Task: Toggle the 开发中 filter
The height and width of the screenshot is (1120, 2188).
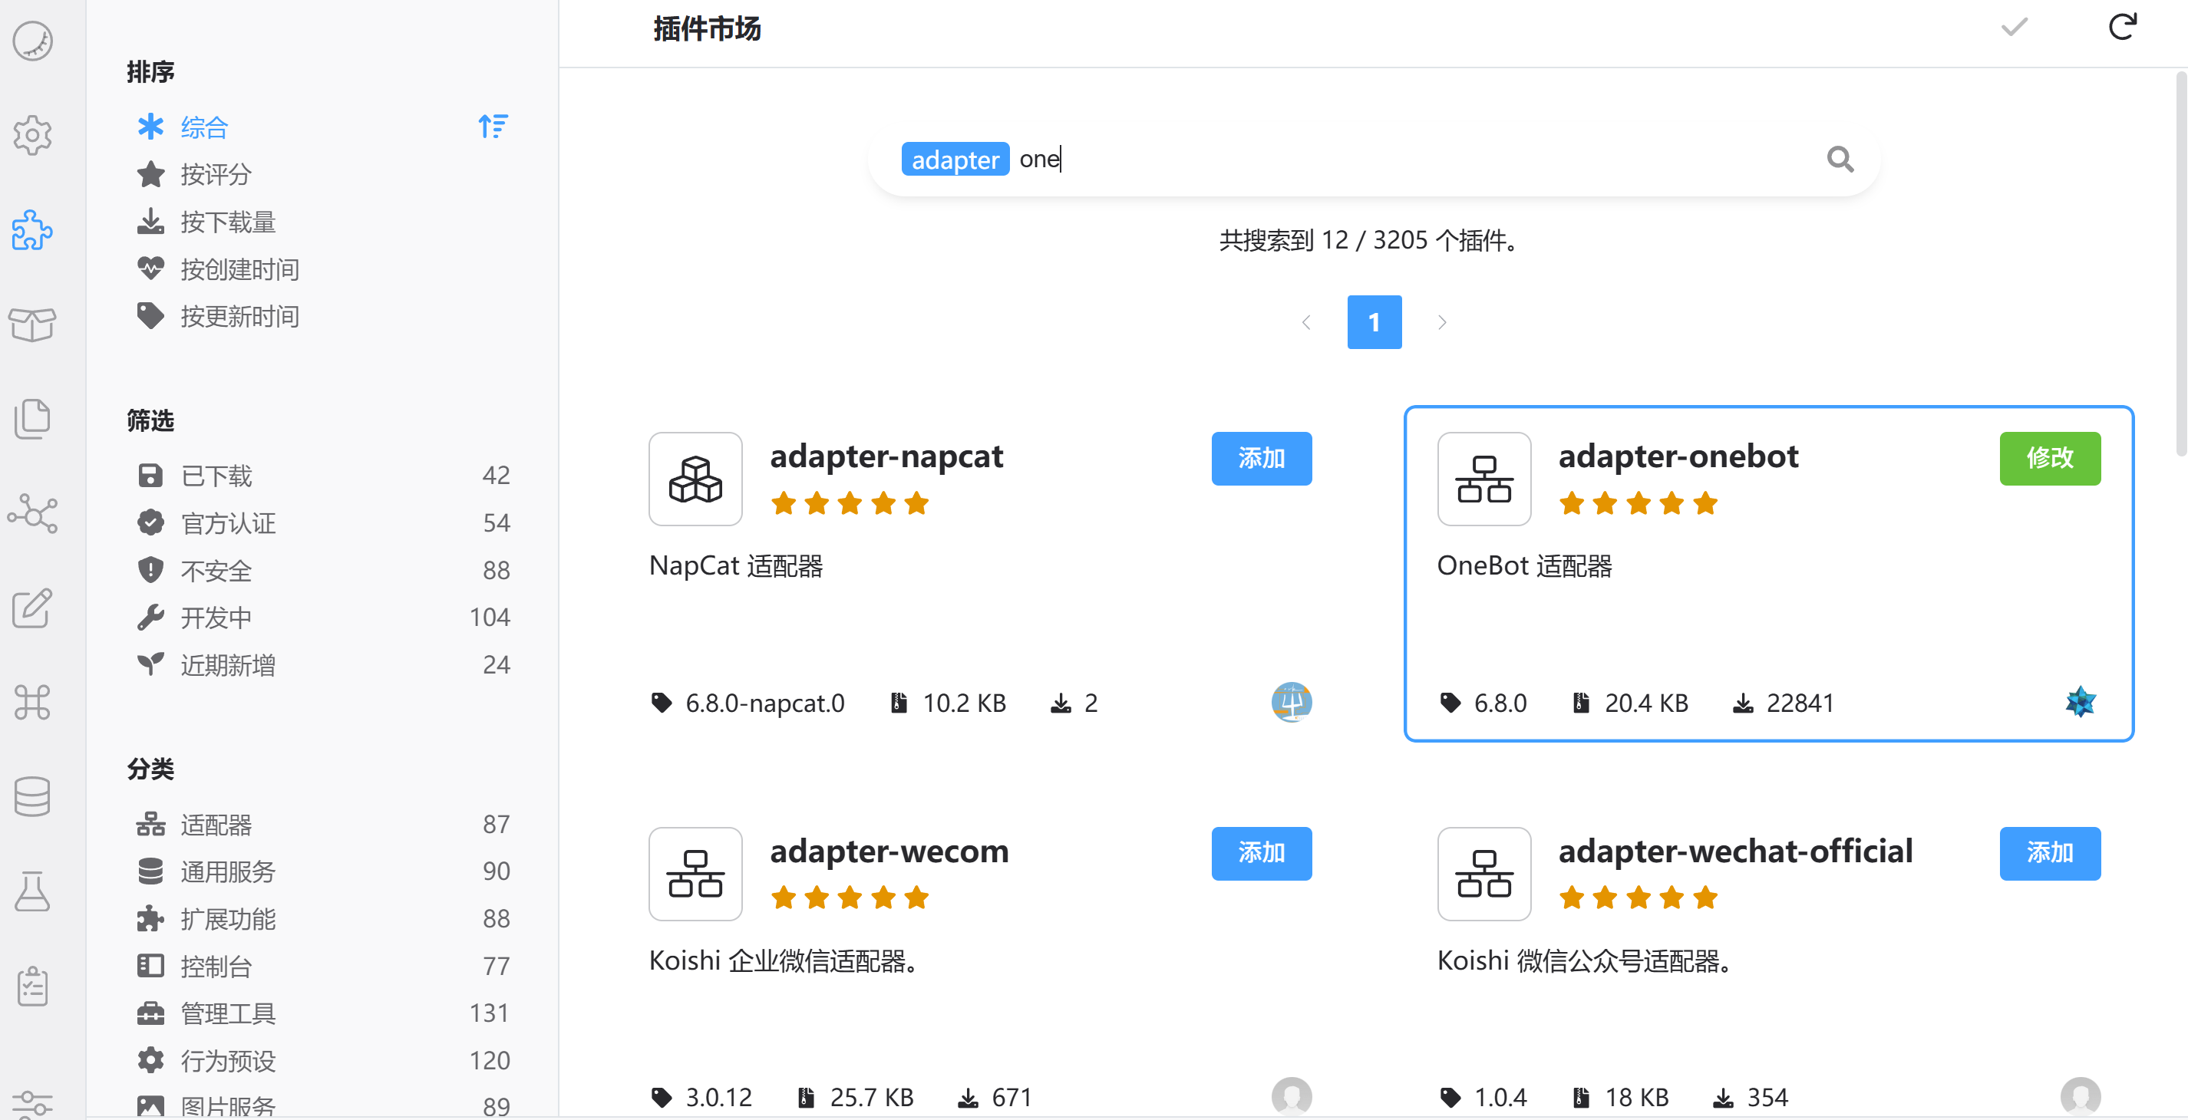Action: [322, 618]
